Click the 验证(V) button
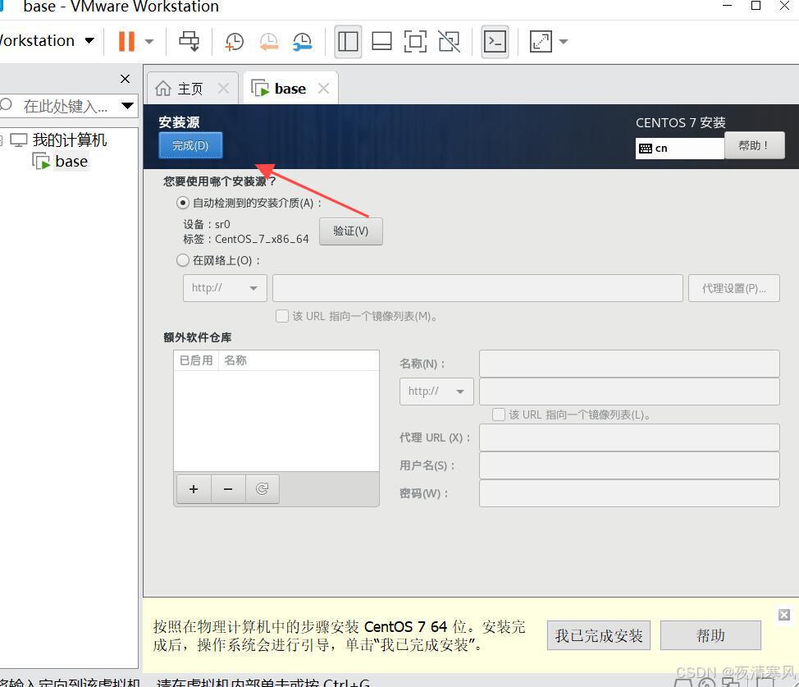The image size is (799, 687). (350, 231)
